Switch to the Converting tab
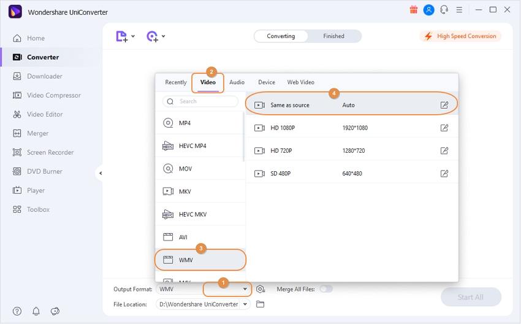Viewport: 521px width, 324px height. [x=281, y=36]
